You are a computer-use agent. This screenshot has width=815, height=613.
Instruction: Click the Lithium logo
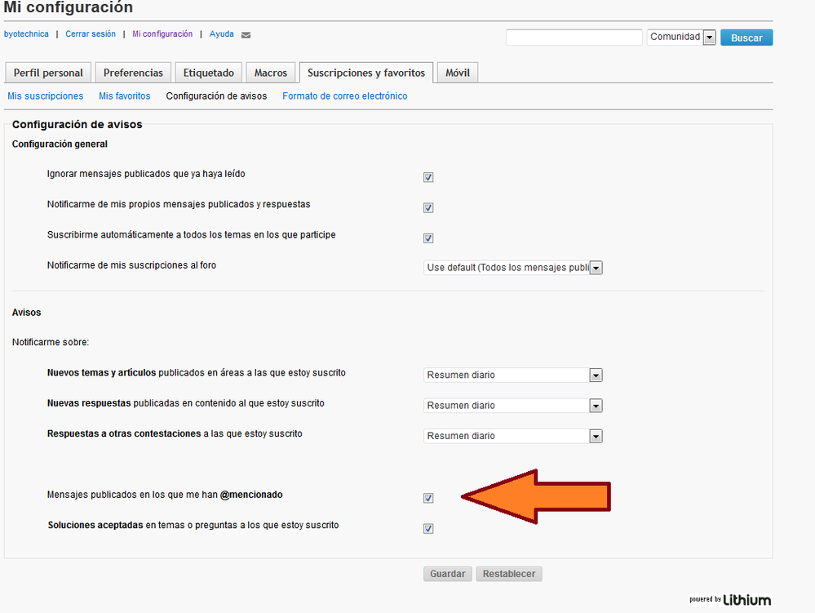(x=729, y=600)
